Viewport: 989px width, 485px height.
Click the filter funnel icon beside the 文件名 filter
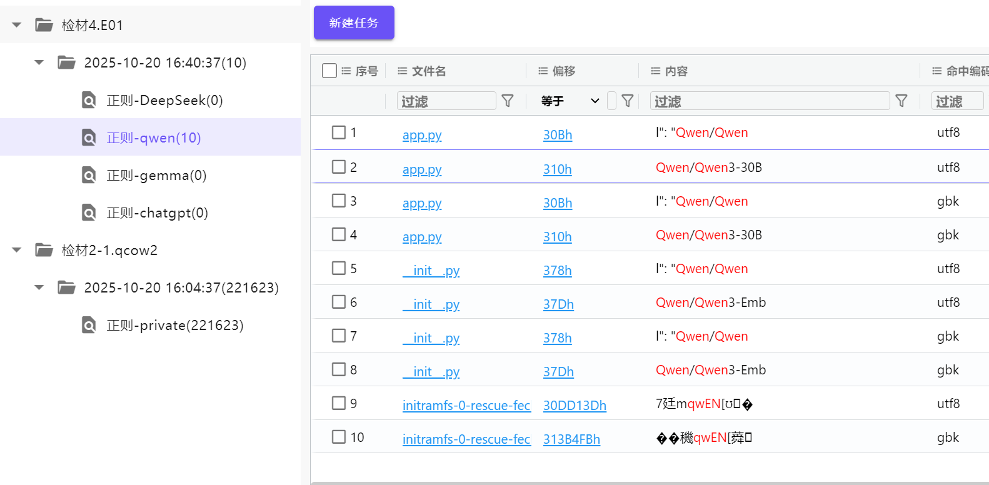click(508, 101)
